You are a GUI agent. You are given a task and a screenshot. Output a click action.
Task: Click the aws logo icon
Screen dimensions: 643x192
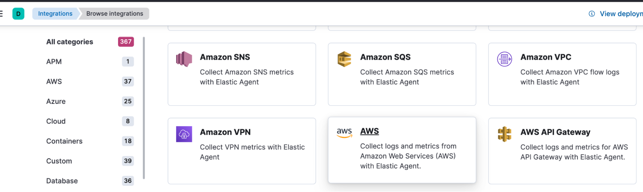coord(344,132)
